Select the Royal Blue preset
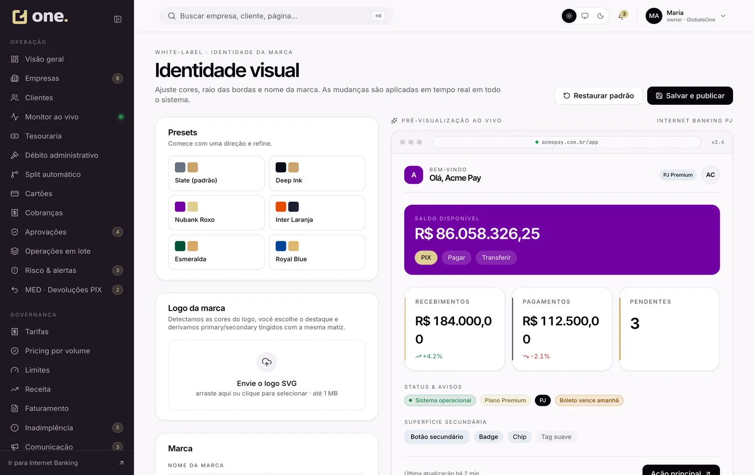 [317, 252]
